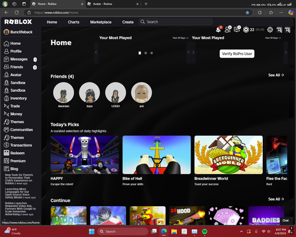Click the right arrow next to Verify RoPro User
This screenshot has width=296, height=237.
tap(286, 53)
